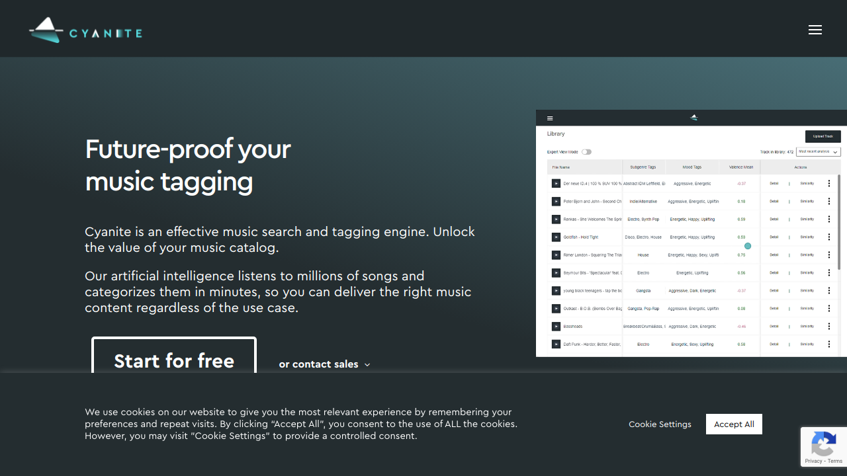Click the small Cyanite logo in Library preview
The image size is (847, 476).
[693, 118]
